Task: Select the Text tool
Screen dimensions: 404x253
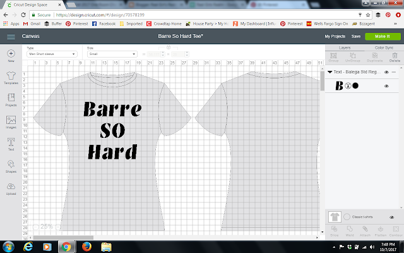Action: pyautogui.click(x=11, y=144)
